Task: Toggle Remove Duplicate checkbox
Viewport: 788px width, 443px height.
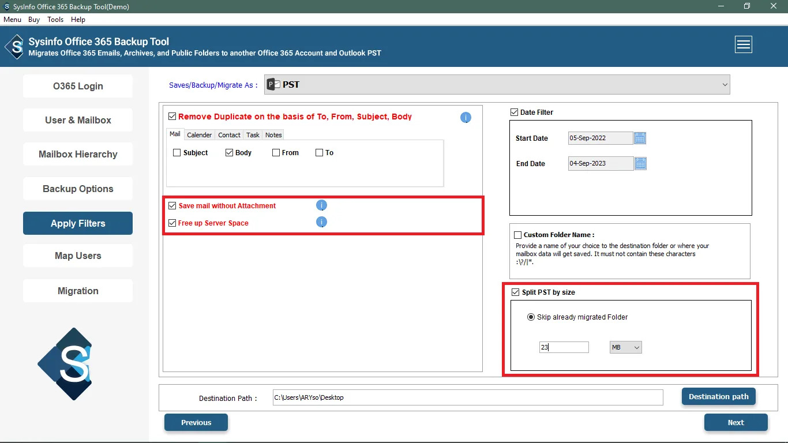Action: (172, 116)
